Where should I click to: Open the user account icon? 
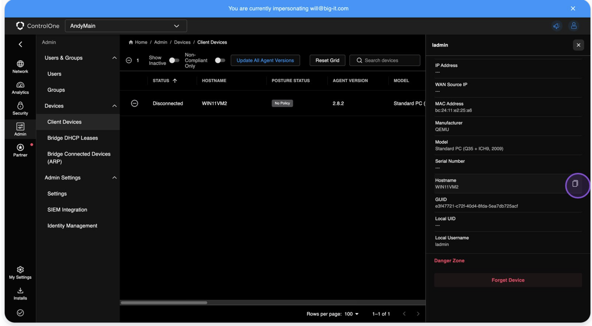coord(574,26)
